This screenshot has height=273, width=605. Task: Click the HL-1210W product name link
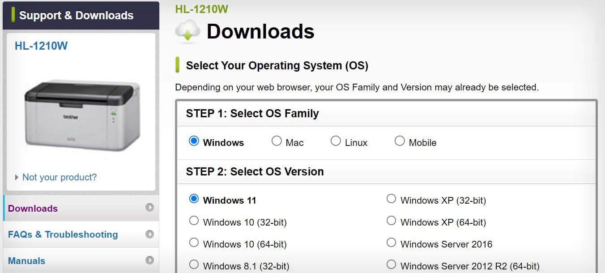(x=41, y=46)
